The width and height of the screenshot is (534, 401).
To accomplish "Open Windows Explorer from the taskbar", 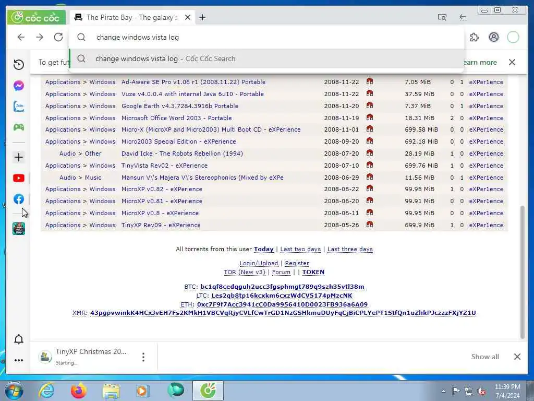I will tap(111, 391).
